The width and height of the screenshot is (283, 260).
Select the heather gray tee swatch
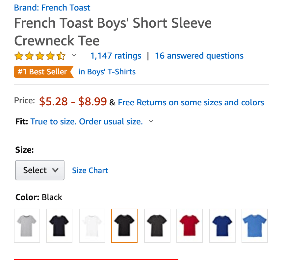pos(27,225)
